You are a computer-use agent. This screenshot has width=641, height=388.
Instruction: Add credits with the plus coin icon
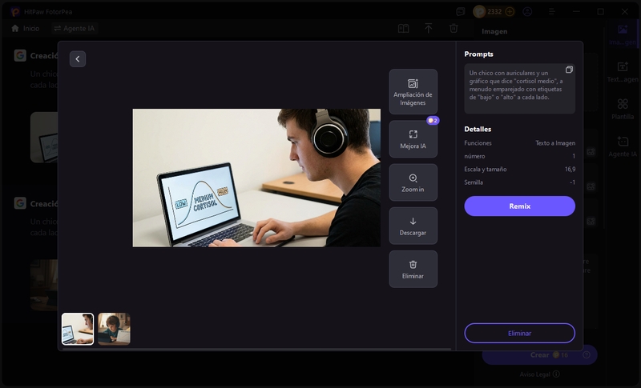click(x=510, y=12)
